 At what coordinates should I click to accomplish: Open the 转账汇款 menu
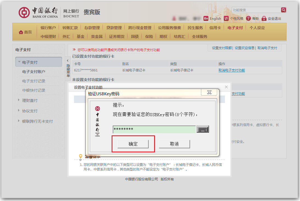click(x=70, y=28)
